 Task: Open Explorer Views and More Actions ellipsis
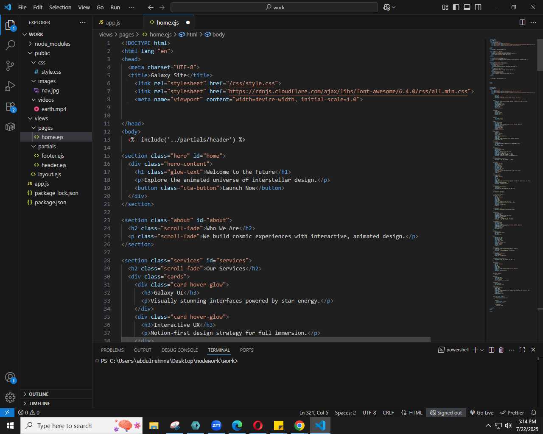[82, 22]
